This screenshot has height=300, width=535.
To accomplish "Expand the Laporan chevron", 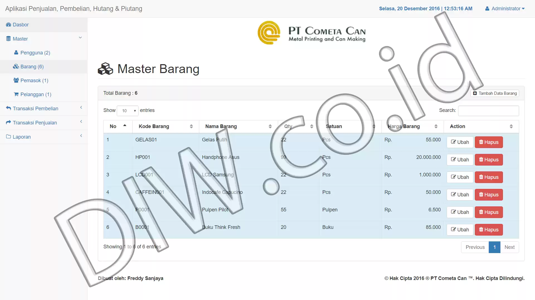I will coord(81,136).
